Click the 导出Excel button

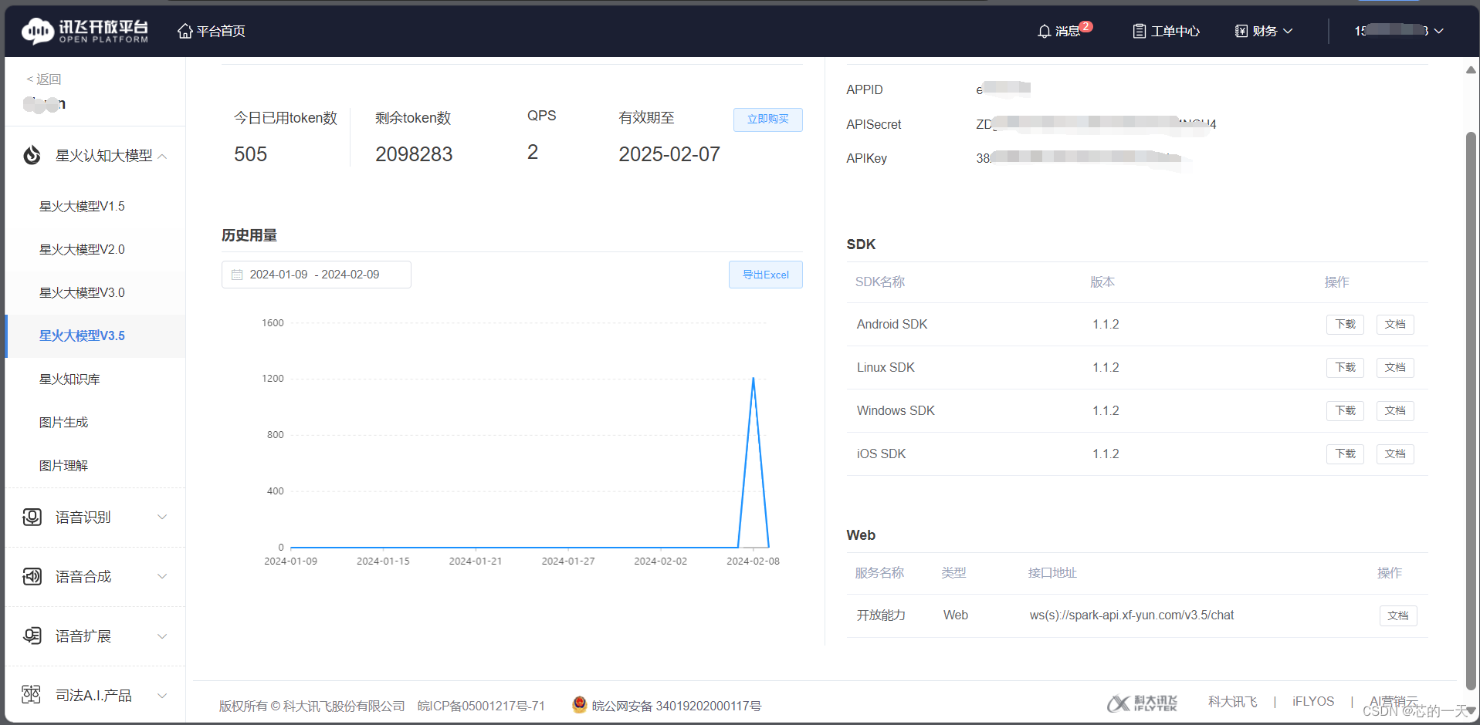point(765,275)
